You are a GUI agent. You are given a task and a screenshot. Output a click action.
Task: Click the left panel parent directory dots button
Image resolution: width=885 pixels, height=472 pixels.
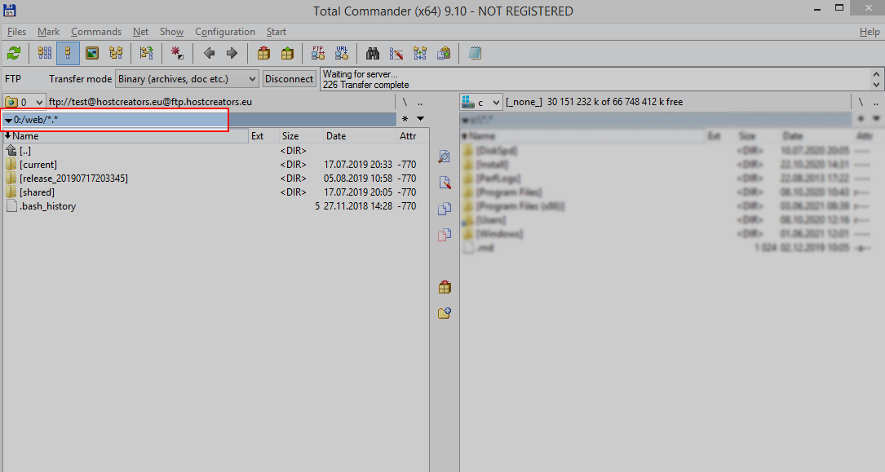coord(420,102)
